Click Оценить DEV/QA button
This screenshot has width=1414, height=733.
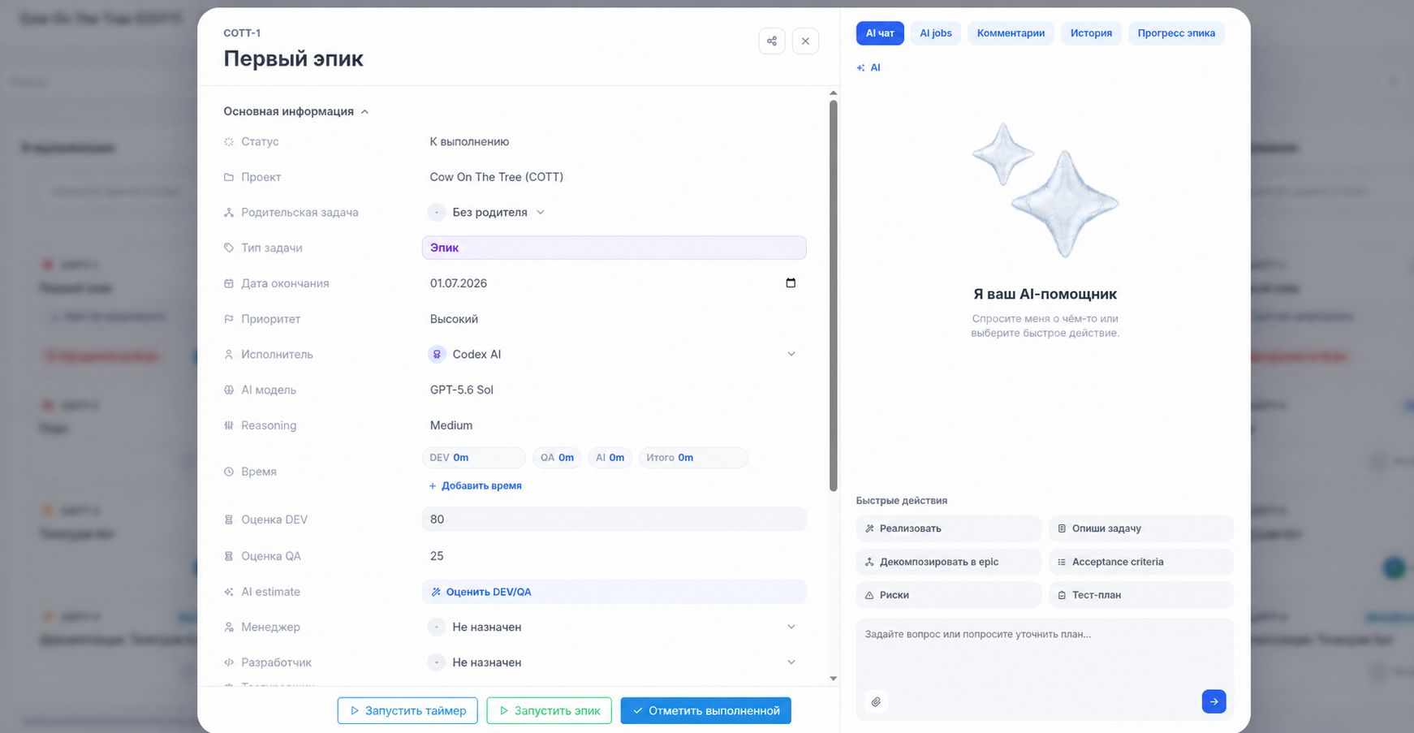[x=614, y=592]
